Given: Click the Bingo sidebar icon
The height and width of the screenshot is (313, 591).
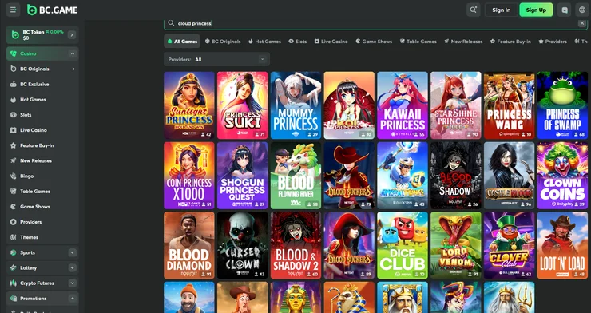Looking at the screenshot, I should (14, 176).
